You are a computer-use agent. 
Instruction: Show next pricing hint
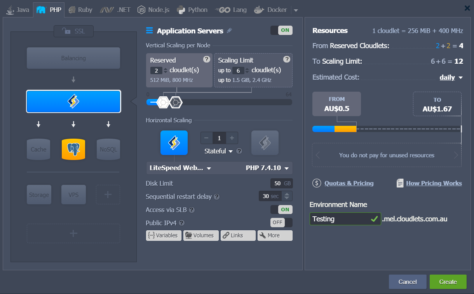coord(456,155)
